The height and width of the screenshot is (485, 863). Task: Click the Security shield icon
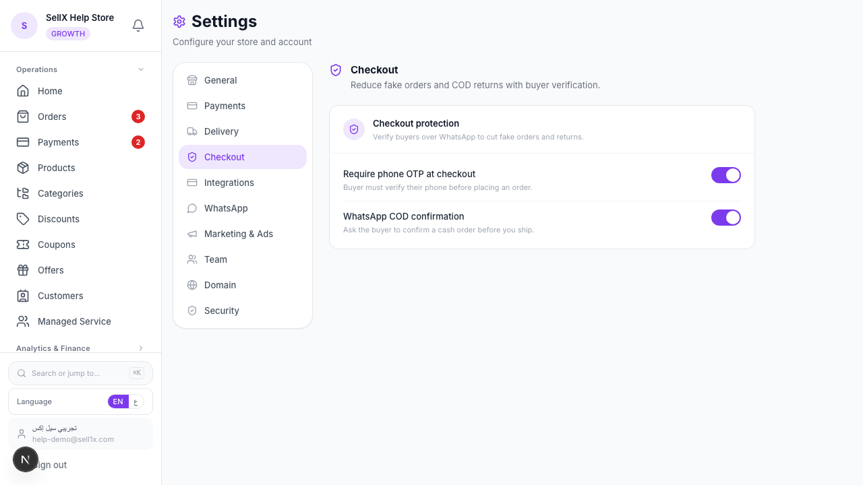pyautogui.click(x=192, y=311)
